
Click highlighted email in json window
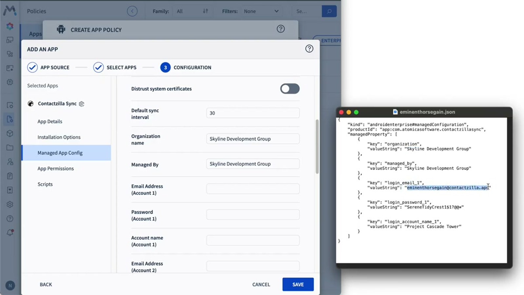click(448, 188)
